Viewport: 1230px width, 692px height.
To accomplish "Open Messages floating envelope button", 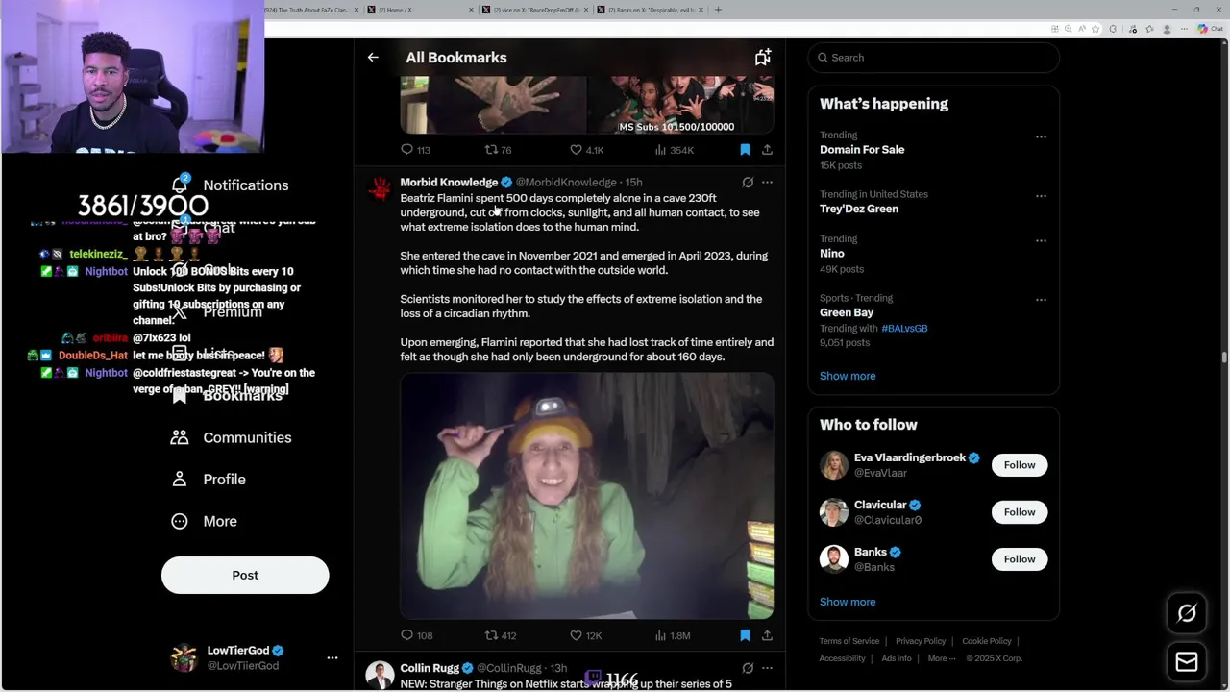I will pos(1187,662).
